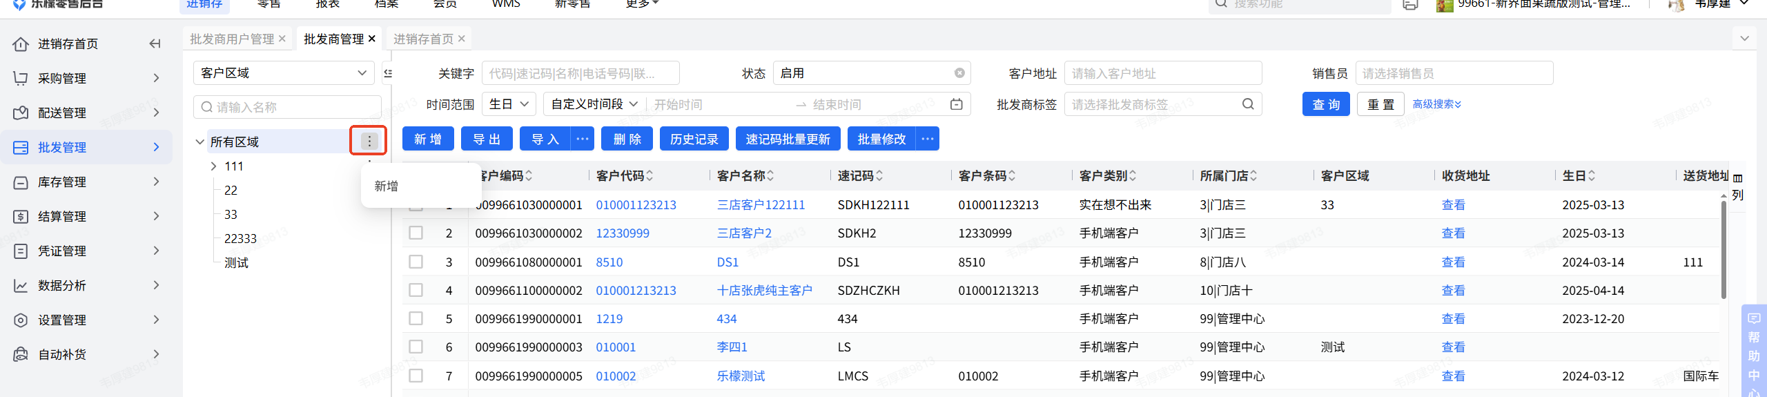The image size is (1767, 397).
Task: Click the 速记码批量更新 button
Action: 788,139
